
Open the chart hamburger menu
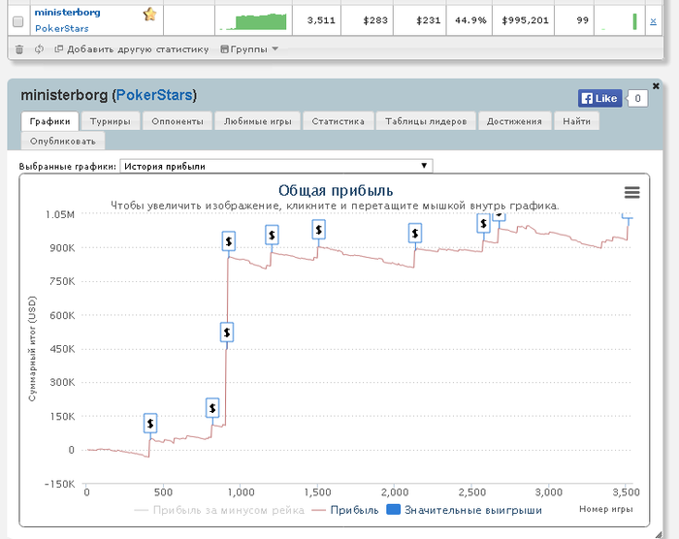tap(631, 193)
